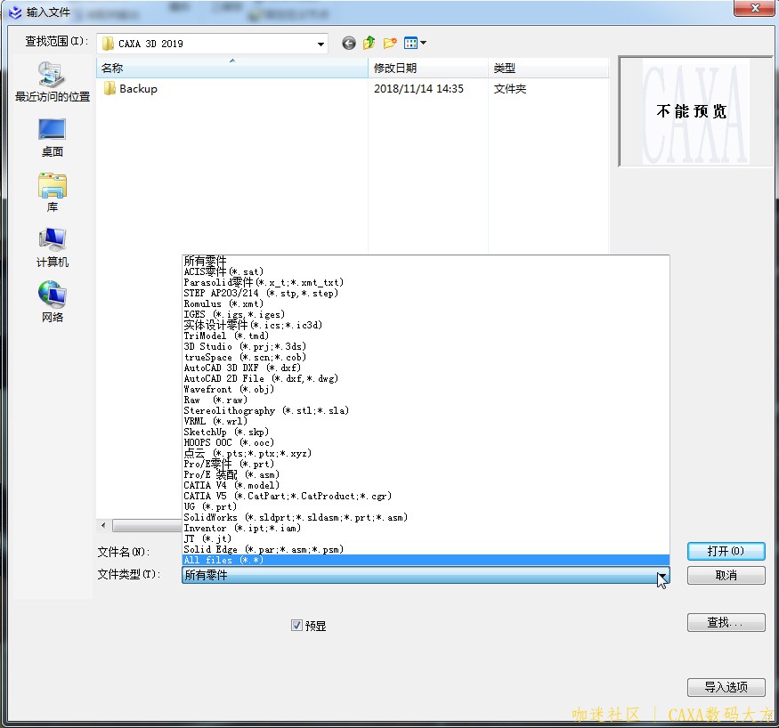The height and width of the screenshot is (728, 779).
Task: Choose Wavefront (*.obj) file type
Action: click(x=426, y=389)
